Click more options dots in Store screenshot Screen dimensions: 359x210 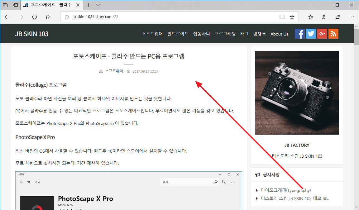coord(233,182)
